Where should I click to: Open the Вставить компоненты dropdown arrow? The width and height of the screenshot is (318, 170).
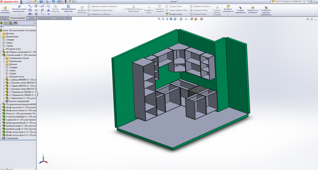tap(228, 15)
